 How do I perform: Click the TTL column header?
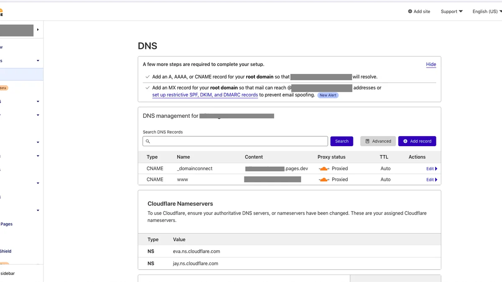pyautogui.click(x=384, y=157)
